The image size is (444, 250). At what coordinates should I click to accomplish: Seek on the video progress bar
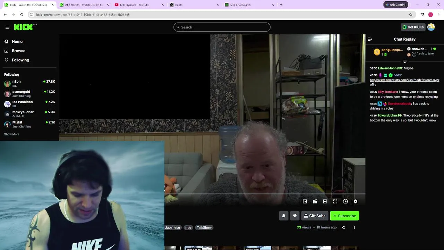[265, 194]
